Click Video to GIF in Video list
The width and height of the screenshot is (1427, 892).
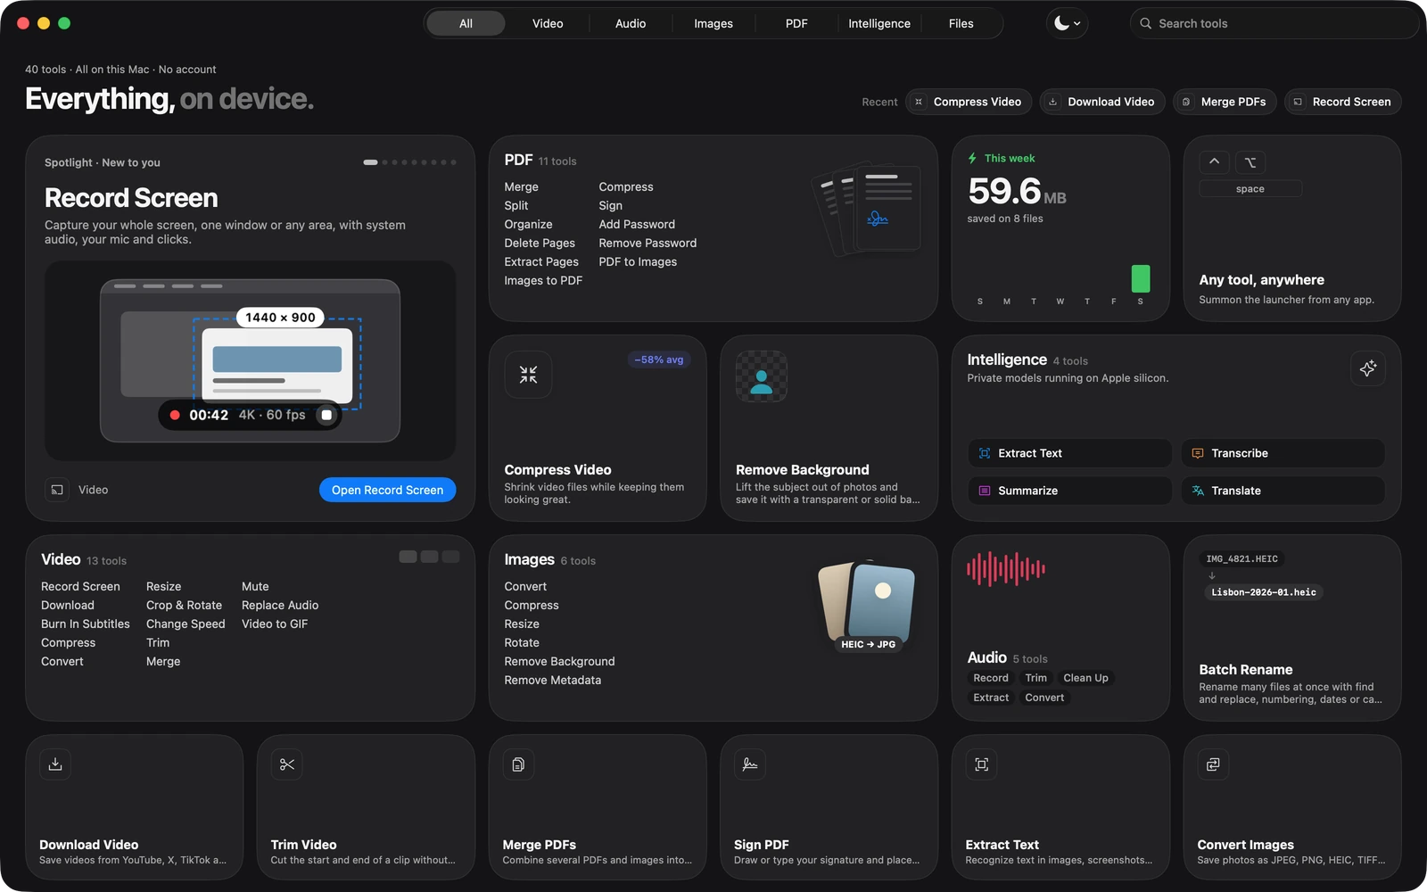click(x=275, y=624)
